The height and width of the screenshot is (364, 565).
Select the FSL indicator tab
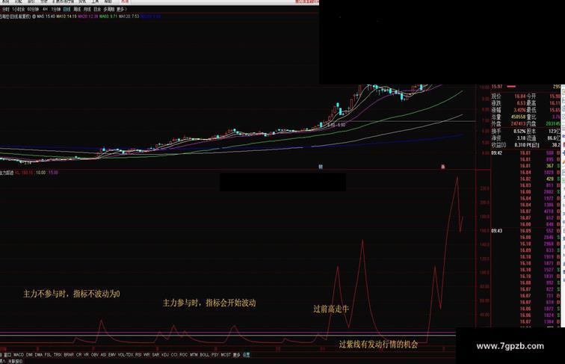48,355
